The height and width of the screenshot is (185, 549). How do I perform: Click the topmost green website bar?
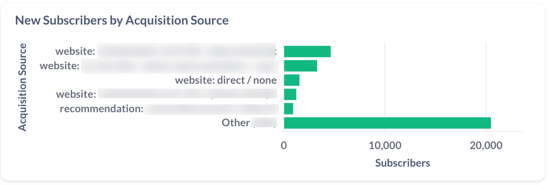click(307, 52)
